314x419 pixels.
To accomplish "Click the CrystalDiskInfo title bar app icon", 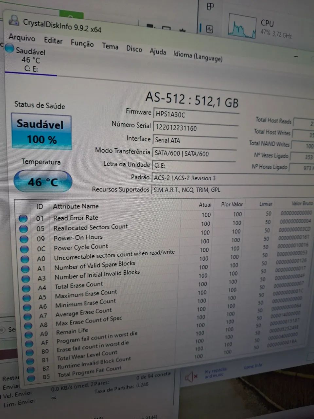I will coord(14,20).
